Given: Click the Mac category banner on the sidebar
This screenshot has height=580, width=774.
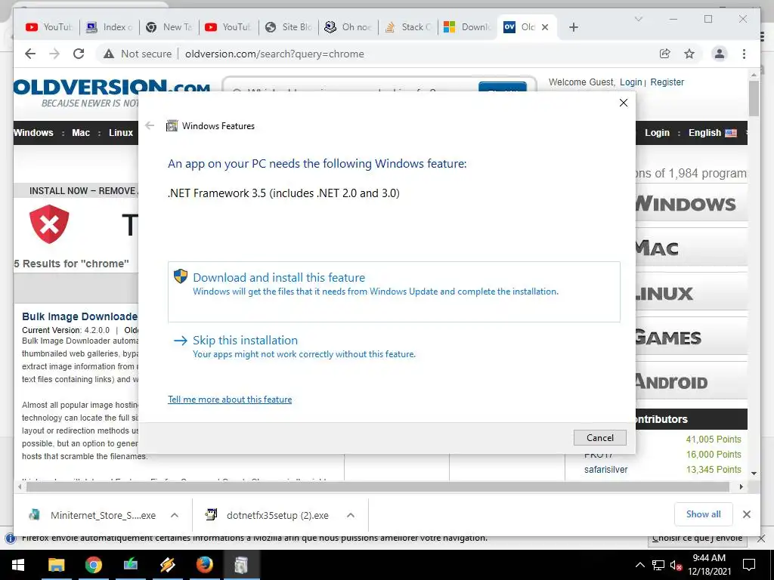Looking at the screenshot, I should click(691, 248).
